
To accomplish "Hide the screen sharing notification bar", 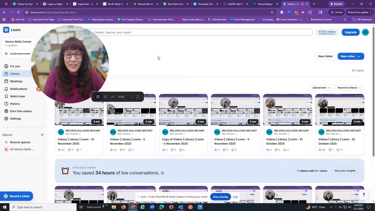I will click(235, 197).
